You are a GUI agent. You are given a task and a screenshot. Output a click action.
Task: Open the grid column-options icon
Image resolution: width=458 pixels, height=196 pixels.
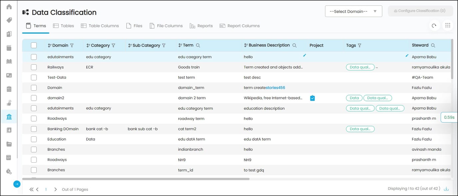pyautogui.click(x=448, y=26)
